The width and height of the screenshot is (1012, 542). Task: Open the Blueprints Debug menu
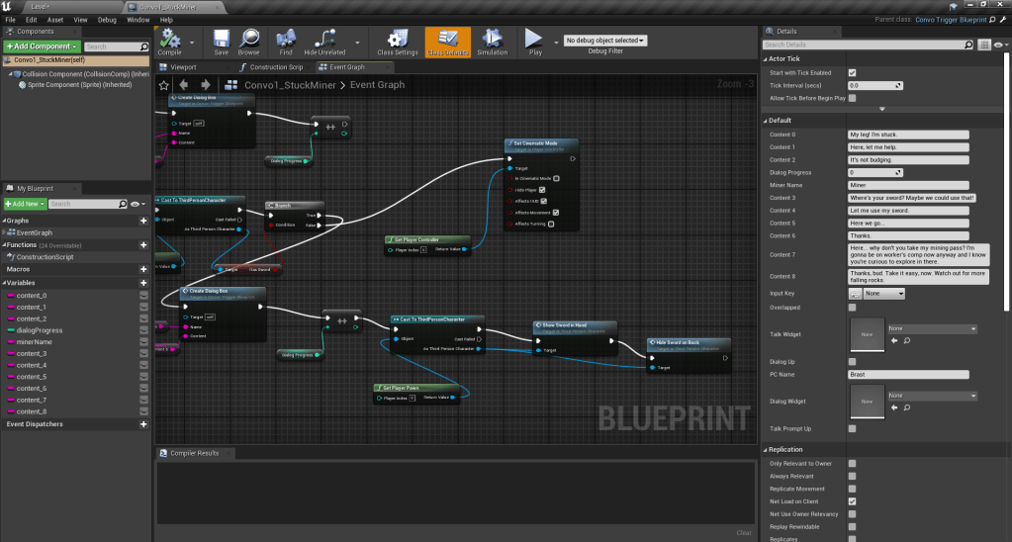click(106, 20)
